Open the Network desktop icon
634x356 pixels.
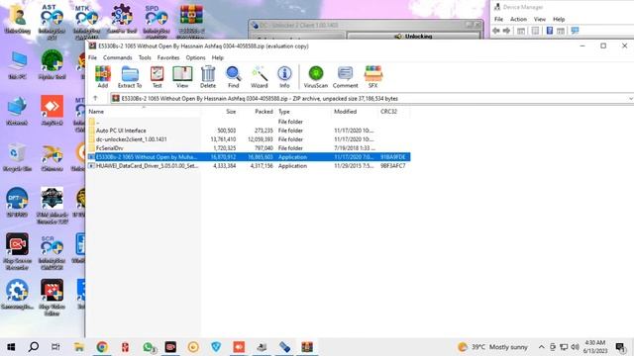tap(17, 111)
